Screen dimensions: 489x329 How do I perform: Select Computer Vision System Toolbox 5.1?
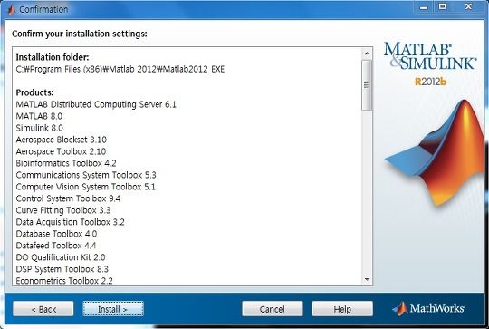pos(85,187)
